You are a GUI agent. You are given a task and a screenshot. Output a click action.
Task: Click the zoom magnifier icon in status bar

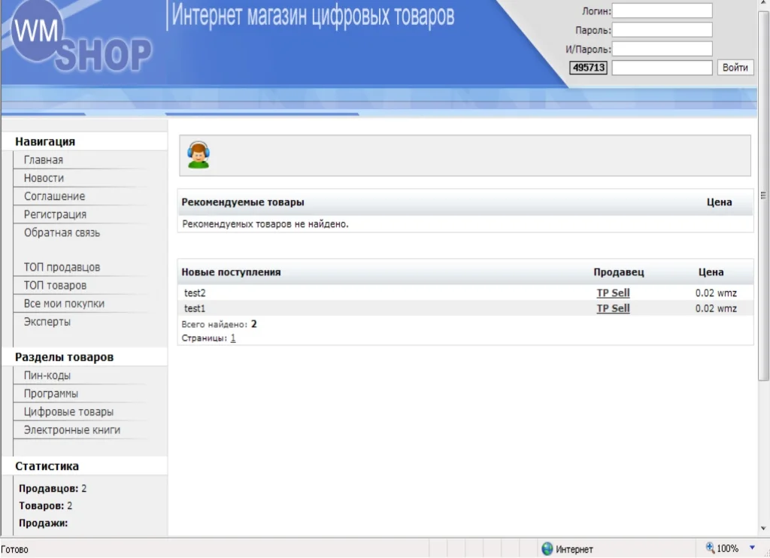[710, 548]
